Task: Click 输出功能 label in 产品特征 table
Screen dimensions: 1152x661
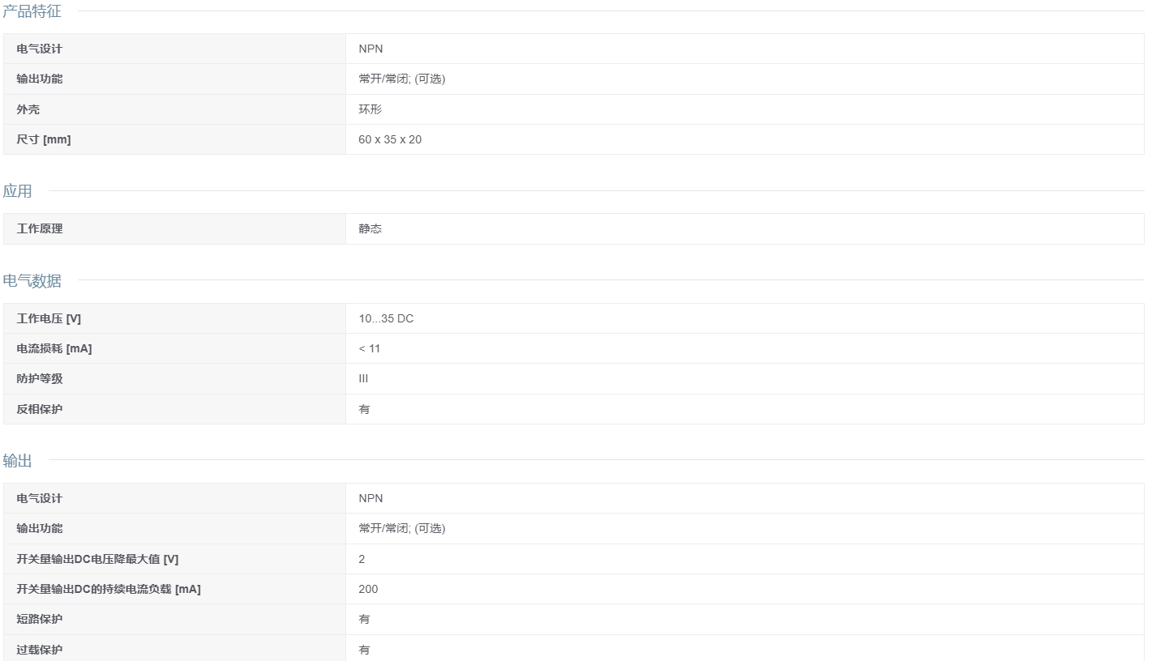Action: pyautogui.click(x=39, y=79)
